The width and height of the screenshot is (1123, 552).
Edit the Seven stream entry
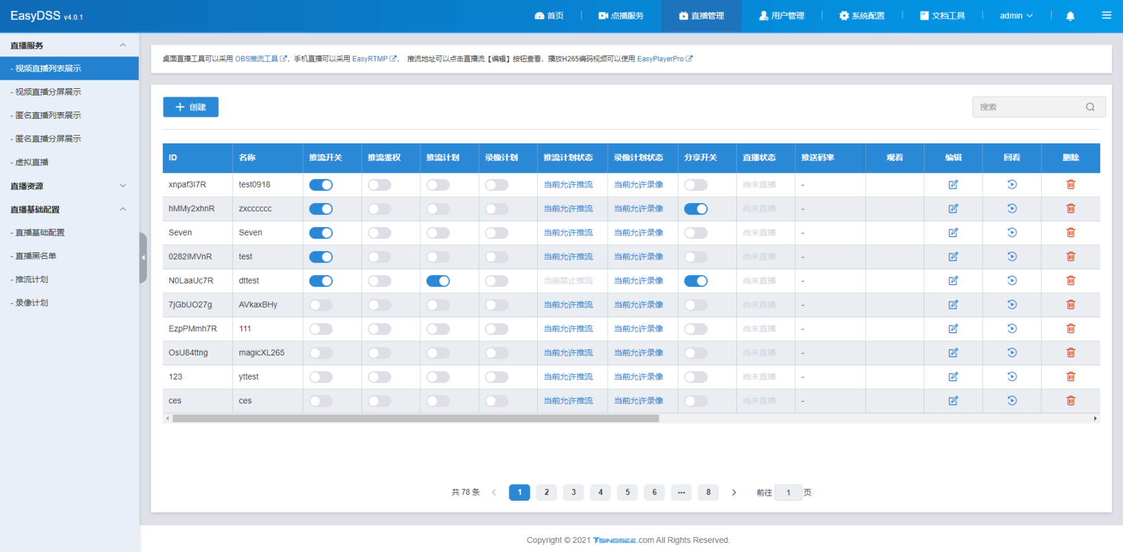953,233
